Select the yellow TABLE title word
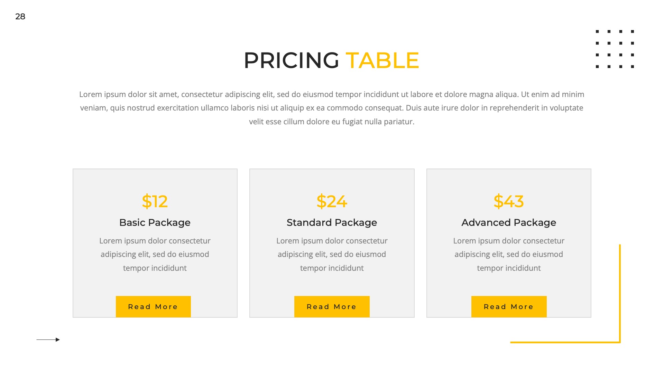Screen dimensions: 664x373 tap(382, 60)
